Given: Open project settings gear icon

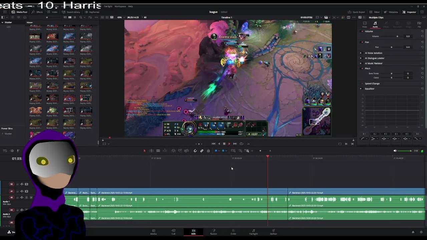Looking at the screenshot, I should pyautogui.click(x=421, y=232).
